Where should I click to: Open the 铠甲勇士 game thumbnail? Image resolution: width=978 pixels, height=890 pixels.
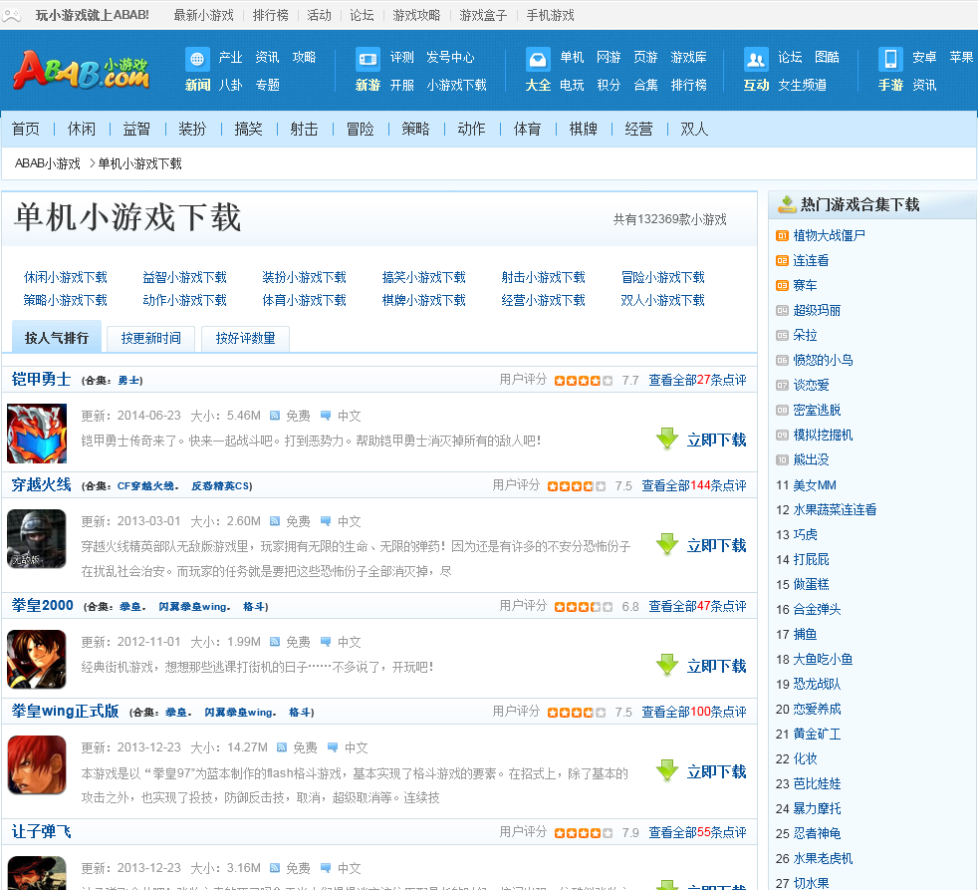point(37,434)
